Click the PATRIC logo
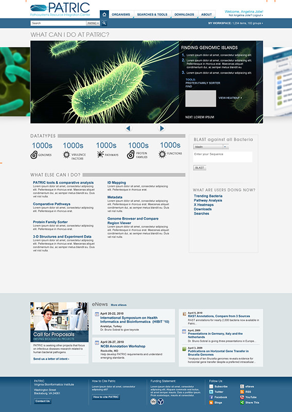Viewport: 292px width, 412px height. click(60, 9)
